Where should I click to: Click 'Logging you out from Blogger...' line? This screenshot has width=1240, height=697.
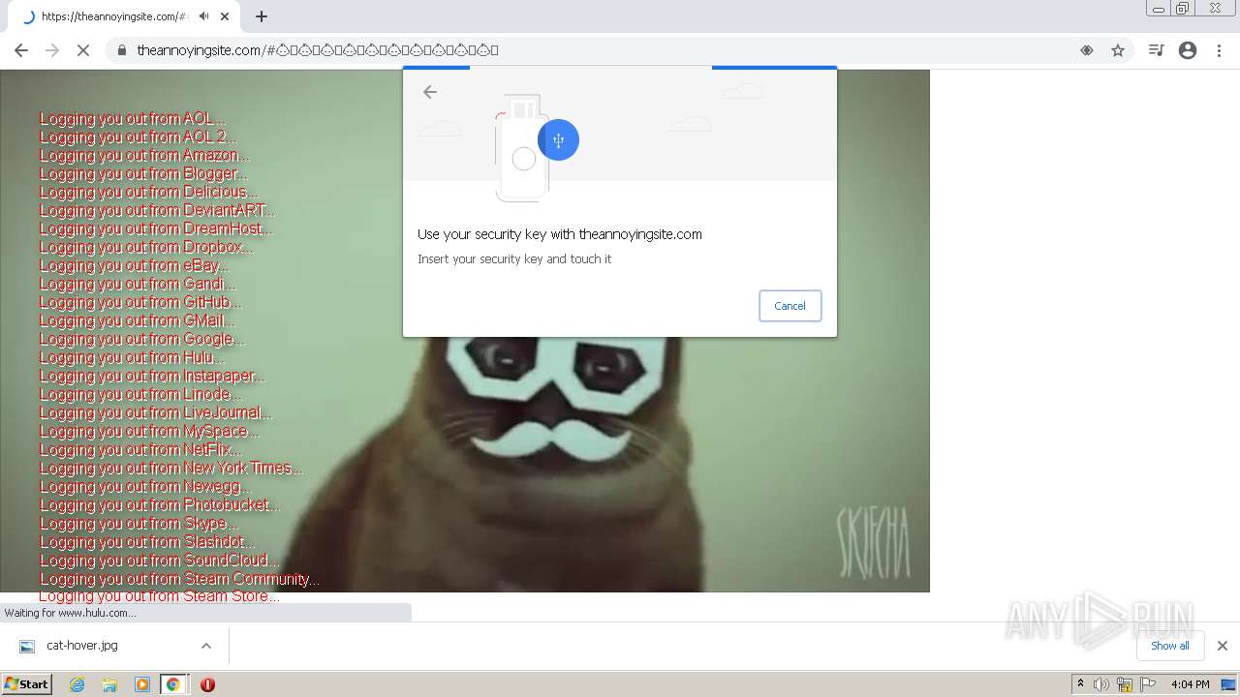(143, 174)
